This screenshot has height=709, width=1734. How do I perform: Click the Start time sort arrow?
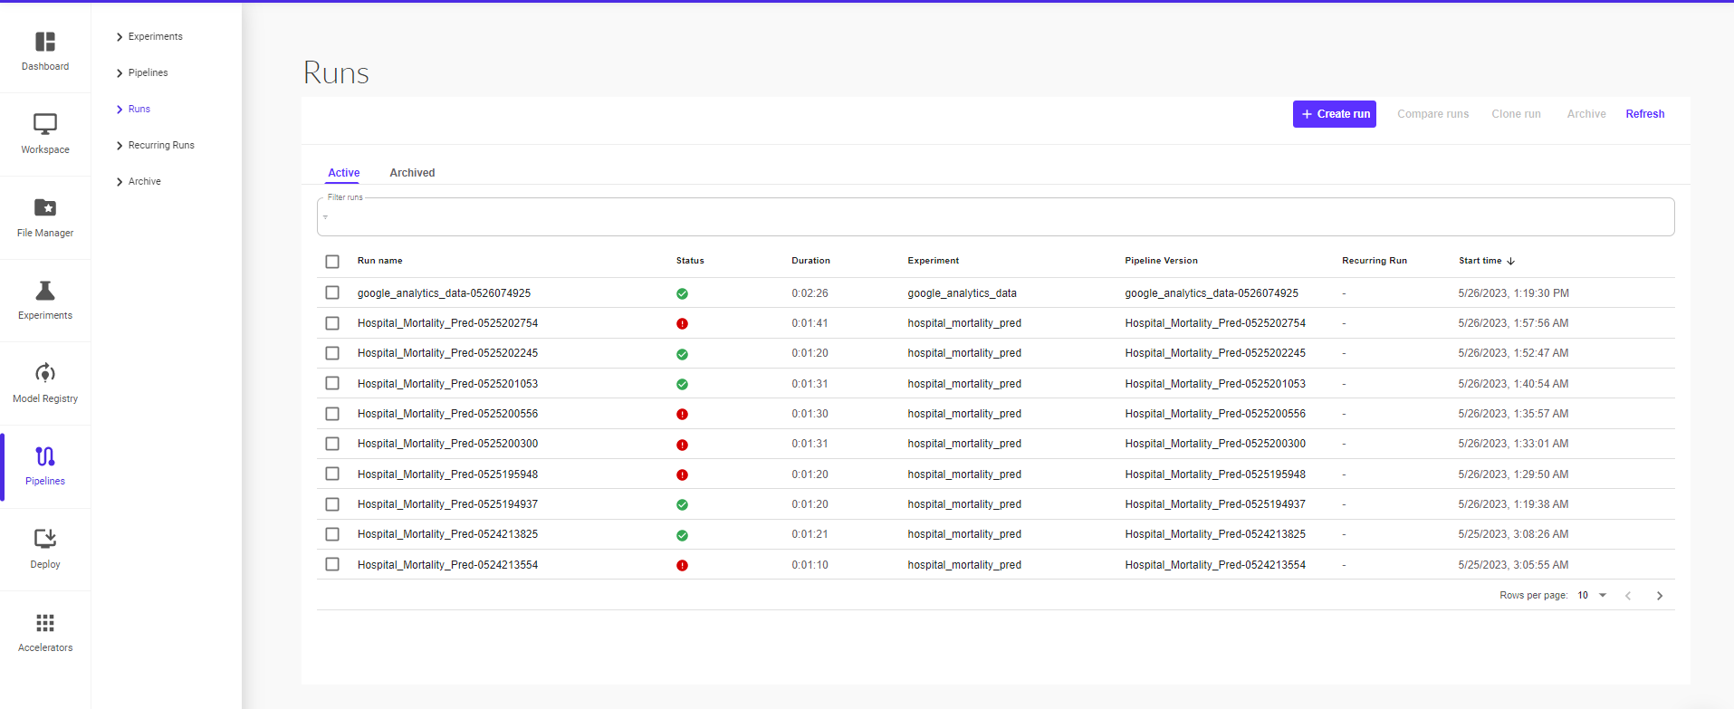(1510, 261)
